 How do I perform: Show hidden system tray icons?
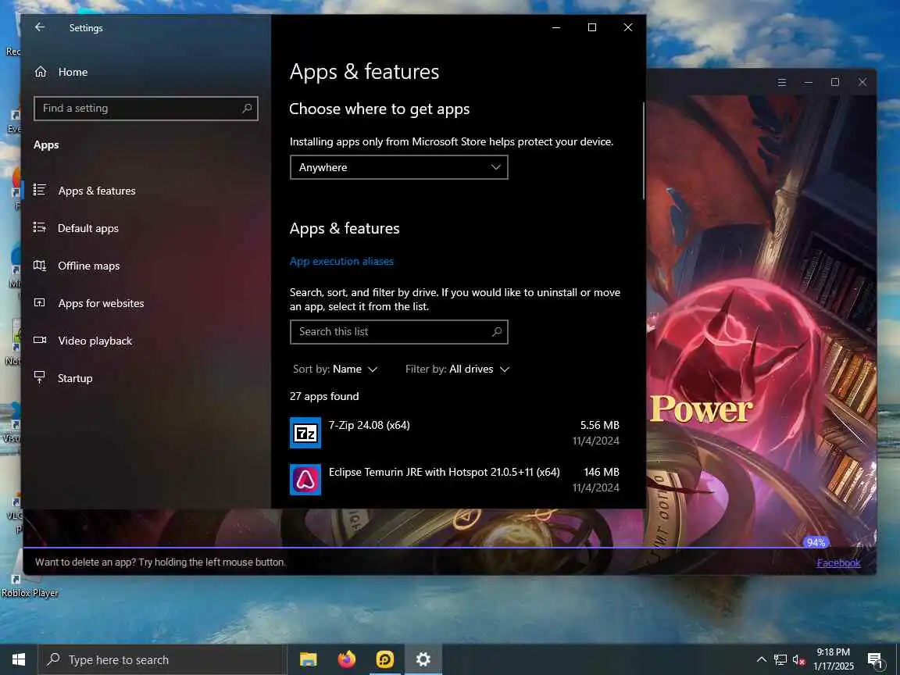[x=761, y=659]
